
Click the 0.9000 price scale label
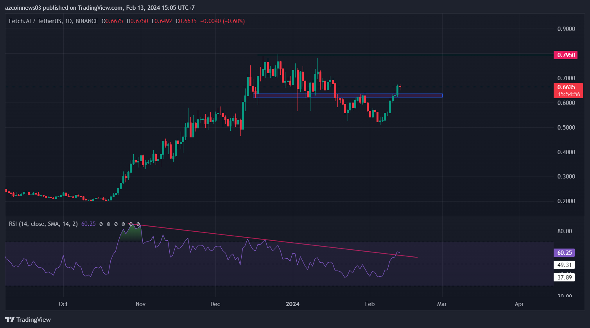point(566,29)
